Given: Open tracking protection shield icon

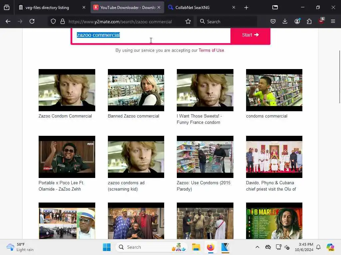Looking at the screenshot, I should [x=53, y=22].
